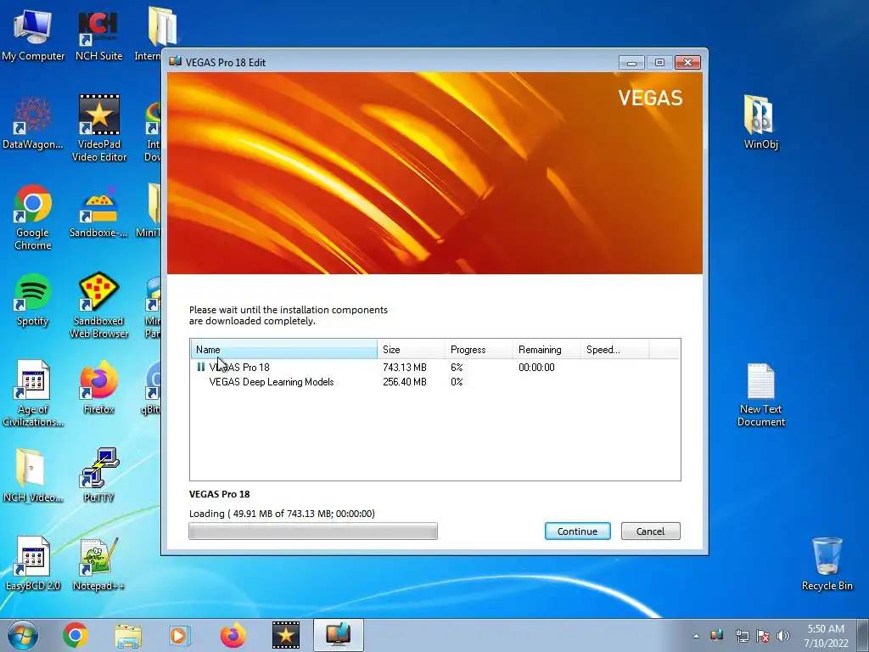Select Notepad++ desktop shortcut
The width and height of the screenshot is (869, 652).
(x=98, y=564)
